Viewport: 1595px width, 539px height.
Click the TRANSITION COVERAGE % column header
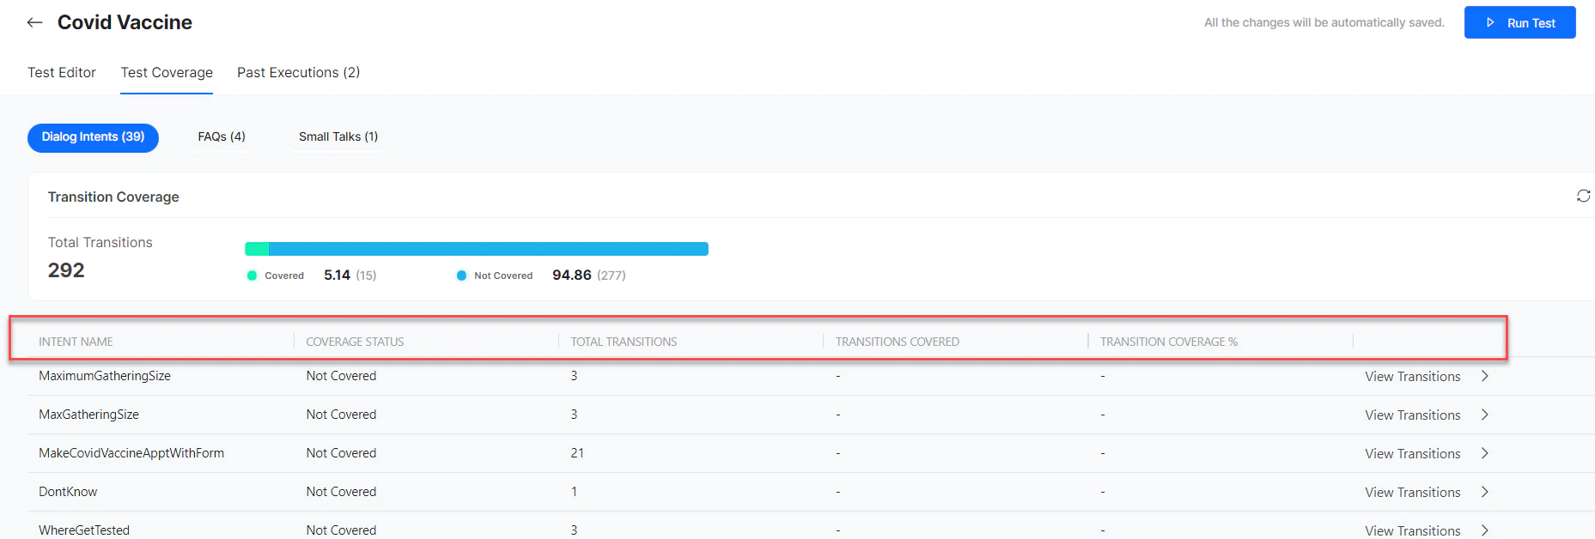1169,342
